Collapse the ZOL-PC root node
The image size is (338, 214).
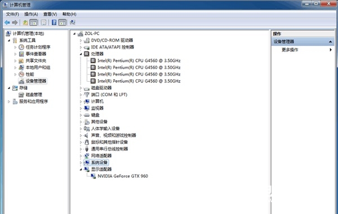(x=74, y=34)
